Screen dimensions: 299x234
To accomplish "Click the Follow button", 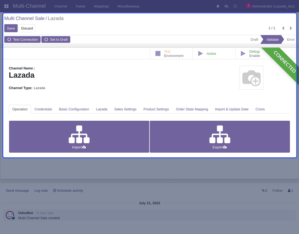I will pyautogui.click(x=278, y=191).
